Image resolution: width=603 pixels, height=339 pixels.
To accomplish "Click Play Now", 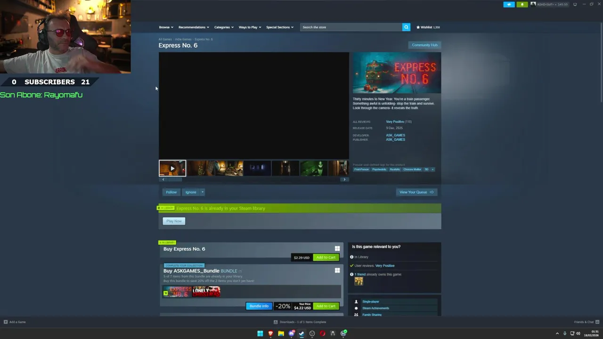I will 174,221.
